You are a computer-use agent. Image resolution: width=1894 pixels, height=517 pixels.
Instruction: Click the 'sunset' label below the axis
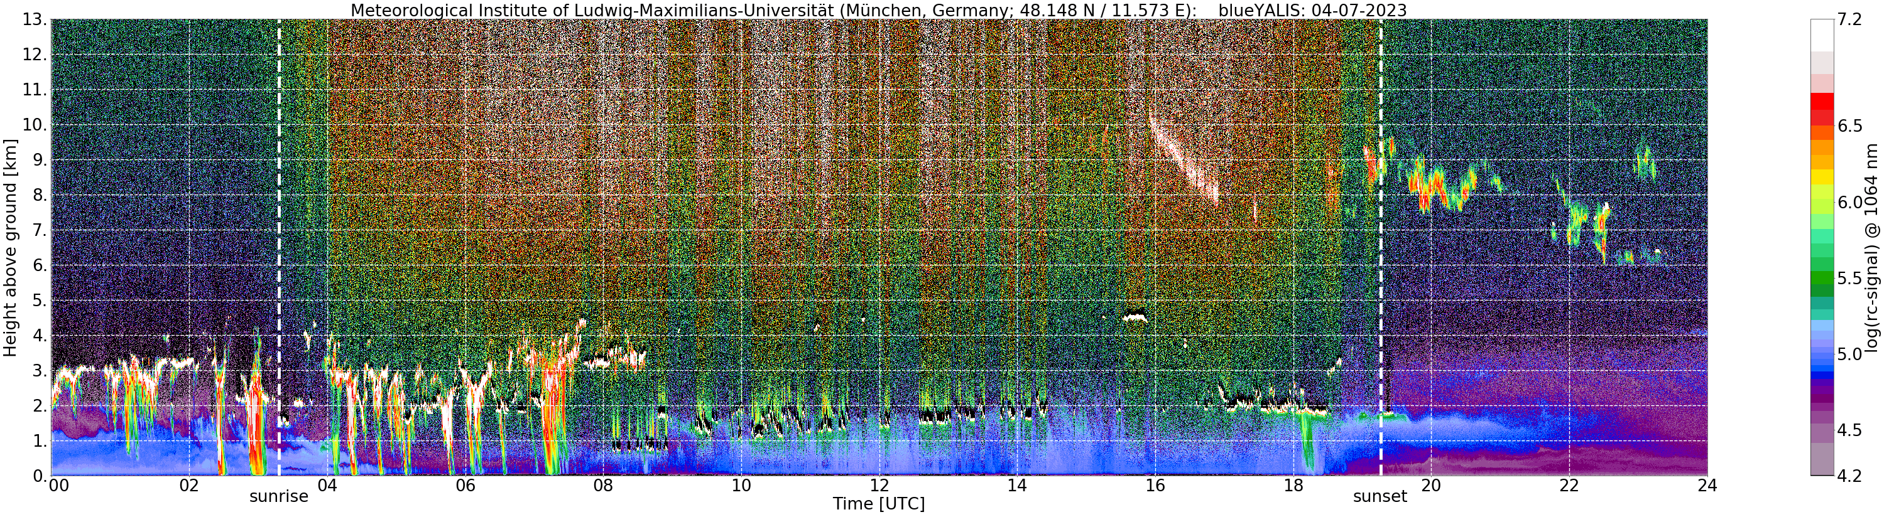tap(1380, 496)
